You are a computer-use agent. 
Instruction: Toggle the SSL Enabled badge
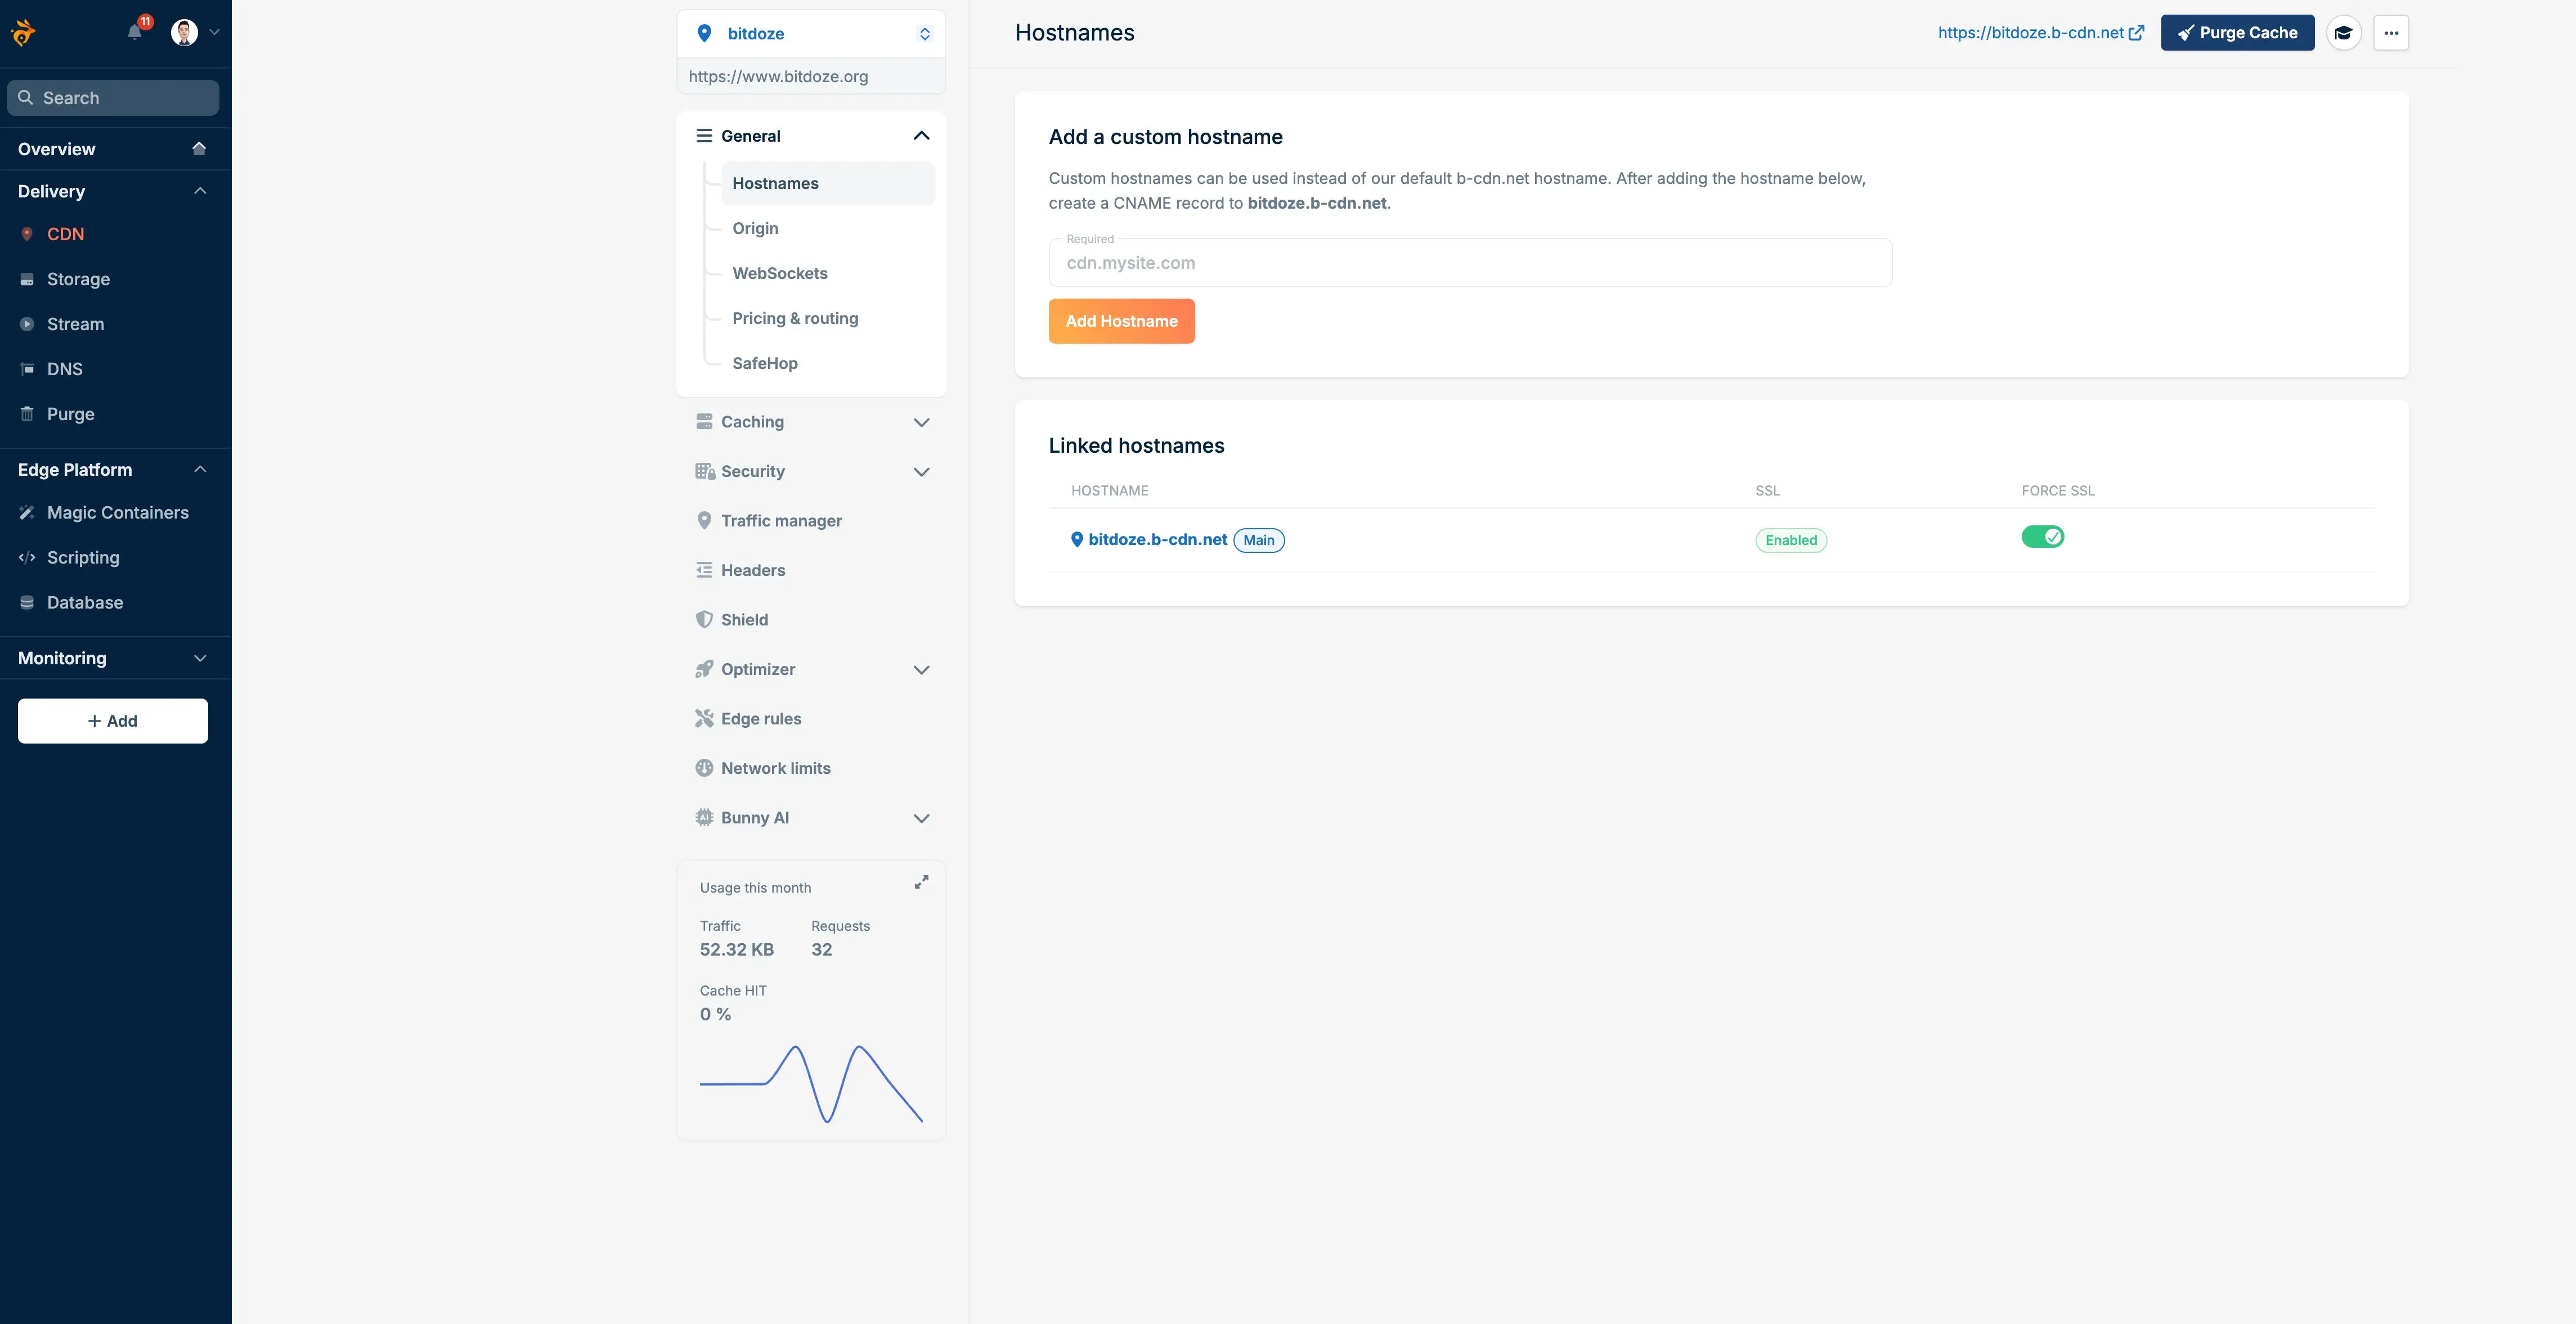coord(1790,539)
